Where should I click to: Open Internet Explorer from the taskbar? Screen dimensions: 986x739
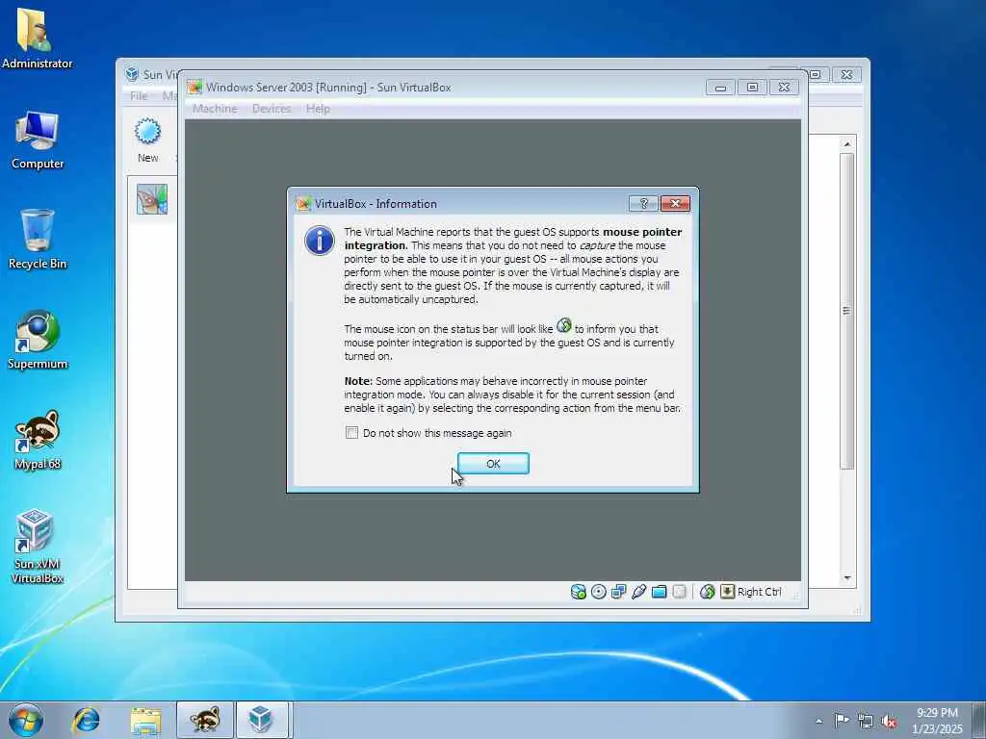(x=86, y=720)
